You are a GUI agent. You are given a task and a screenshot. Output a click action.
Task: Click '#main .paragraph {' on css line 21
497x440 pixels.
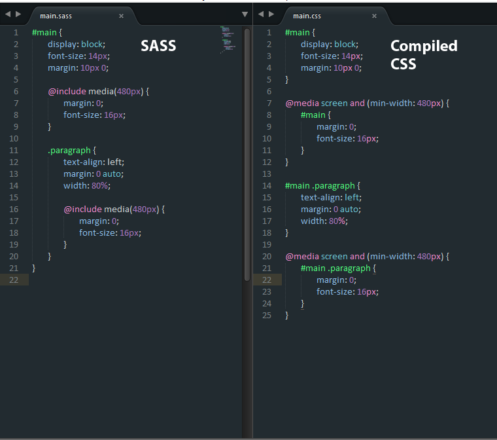(x=338, y=268)
